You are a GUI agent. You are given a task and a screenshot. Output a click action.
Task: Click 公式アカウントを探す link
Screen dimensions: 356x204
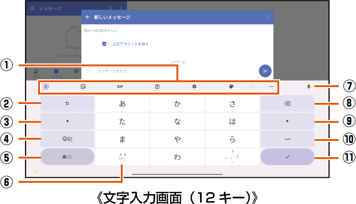click(131, 44)
